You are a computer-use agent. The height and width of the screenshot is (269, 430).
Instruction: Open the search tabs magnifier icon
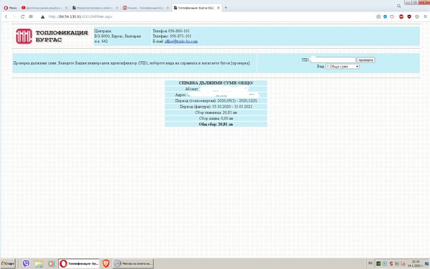(398, 6)
